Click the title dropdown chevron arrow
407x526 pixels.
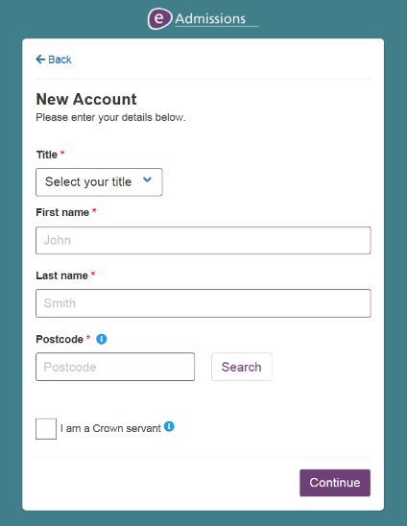coord(147,179)
